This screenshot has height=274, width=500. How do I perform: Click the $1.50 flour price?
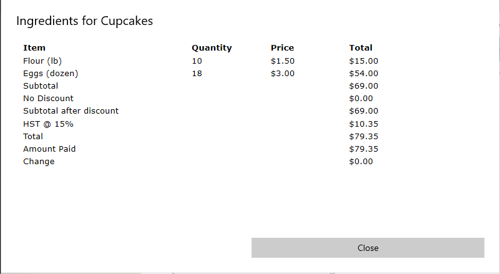(283, 61)
